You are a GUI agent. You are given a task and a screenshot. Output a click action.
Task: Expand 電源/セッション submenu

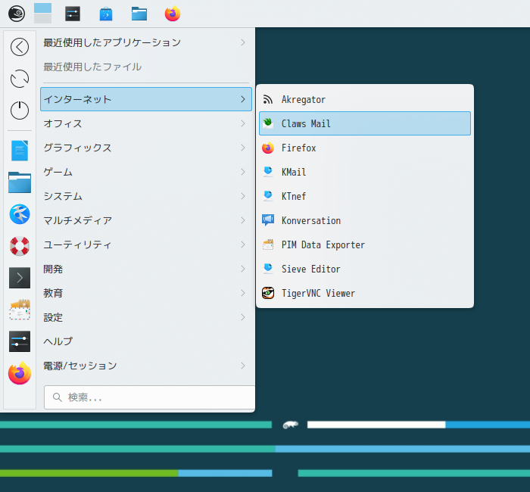coord(146,366)
